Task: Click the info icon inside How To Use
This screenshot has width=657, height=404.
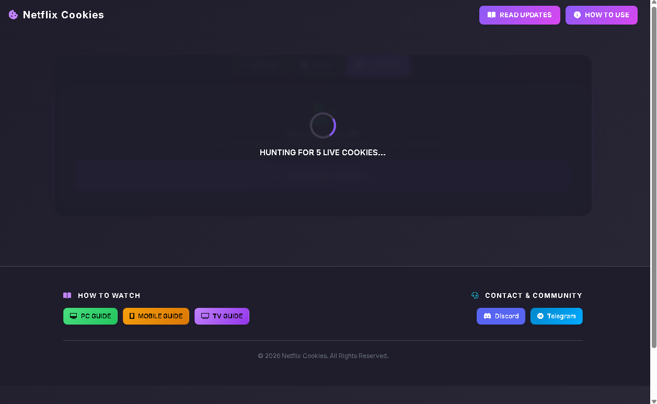Action: pos(577,15)
